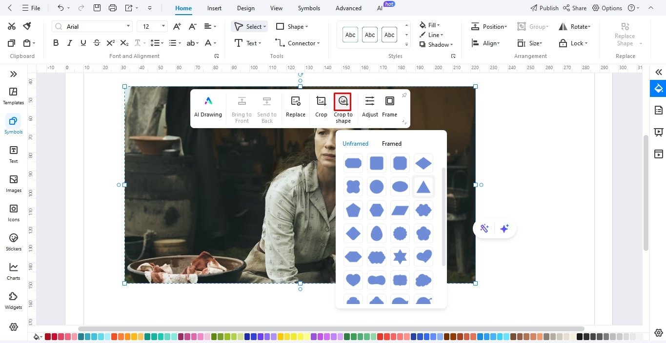Click the AI sparkle assistant button
The image size is (666, 343).
pos(505,229)
